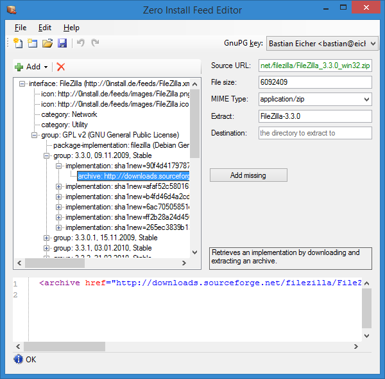
Task: Close the Zero Install Feed Editor window
Action: pos(366,7)
